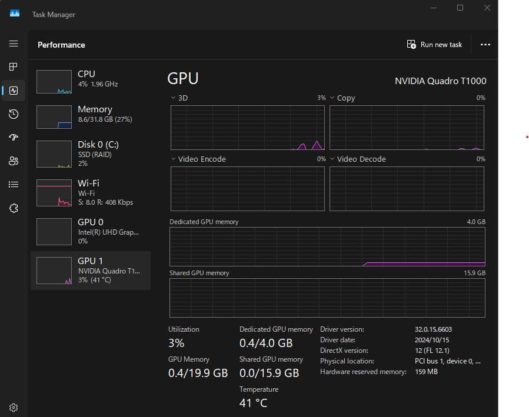Viewport: 529px width, 417px height.
Task: Click the 4.0 GB dedicated memory max label
Action: 476,222
